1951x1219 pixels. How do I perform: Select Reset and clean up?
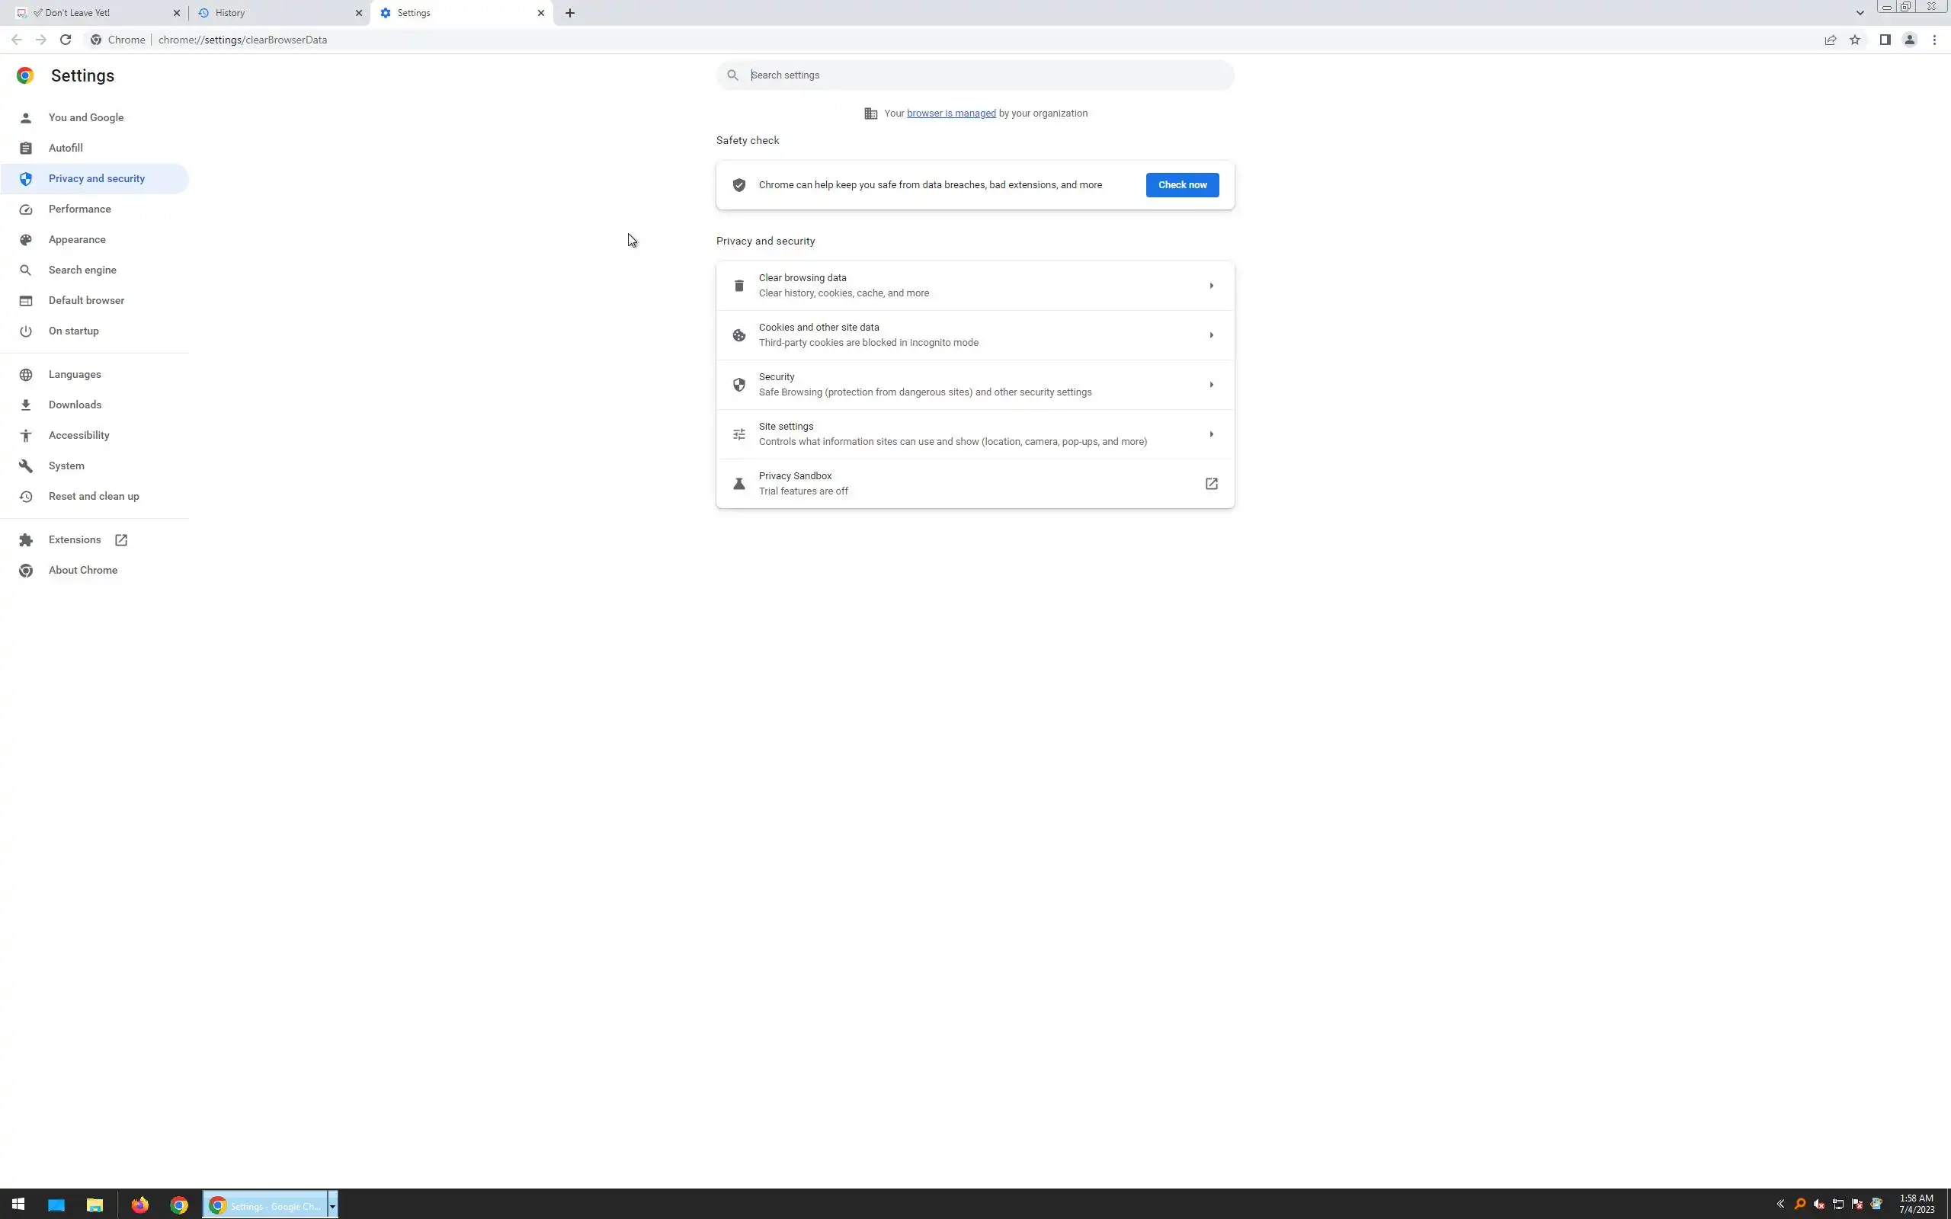94,496
